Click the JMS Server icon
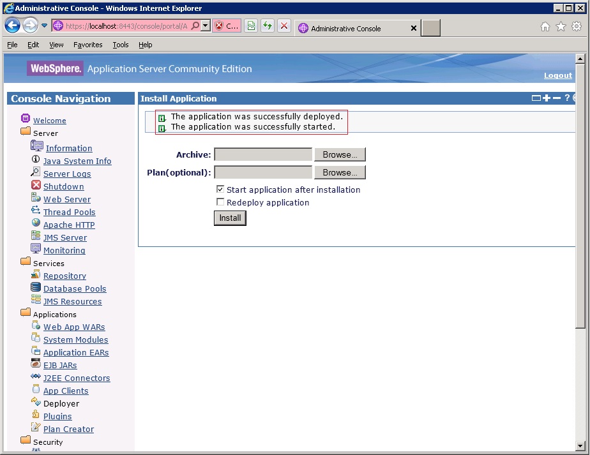Viewport: 590px width, 455px height. 36,235
